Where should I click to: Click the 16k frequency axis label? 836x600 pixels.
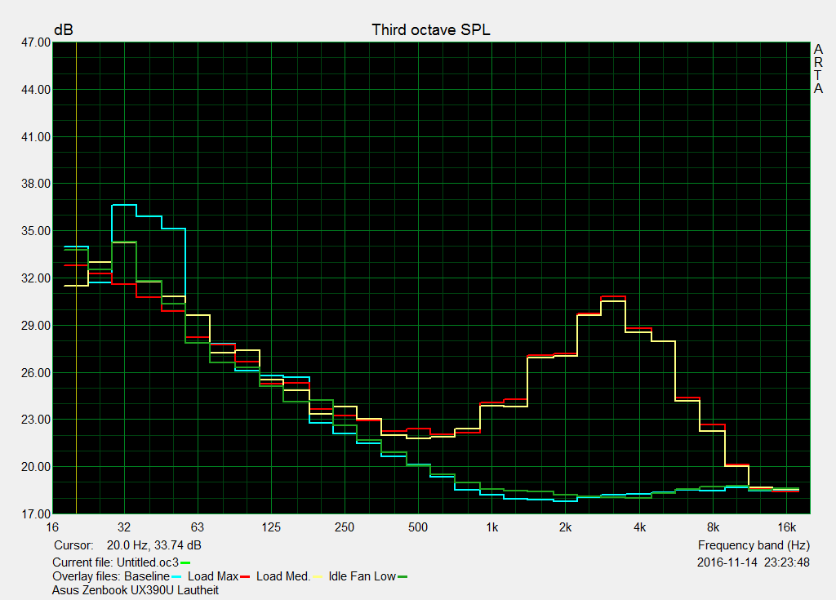tap(786, 527)
